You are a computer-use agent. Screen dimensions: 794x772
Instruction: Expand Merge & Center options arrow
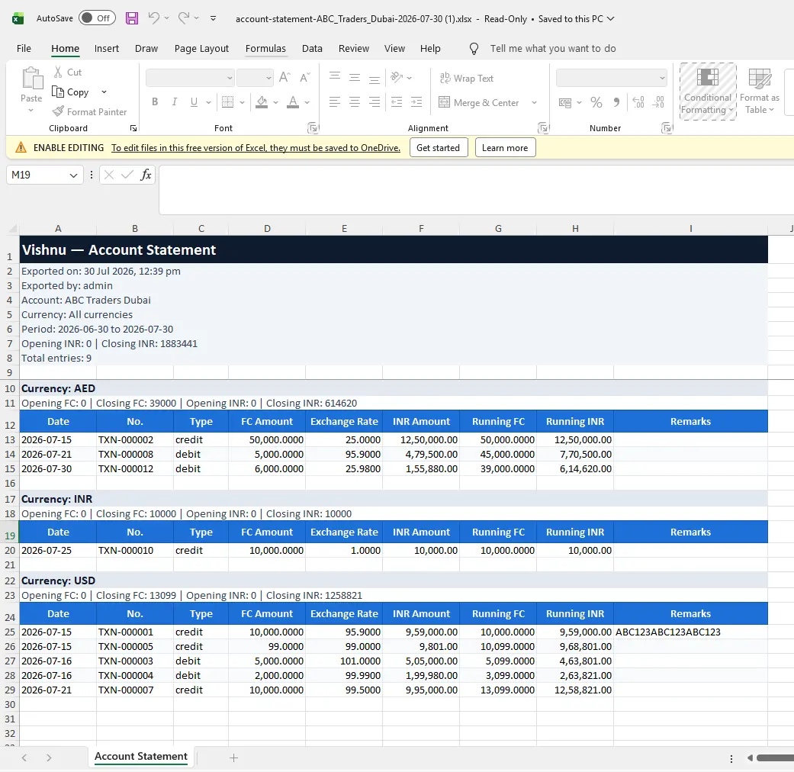pos(534,102)
